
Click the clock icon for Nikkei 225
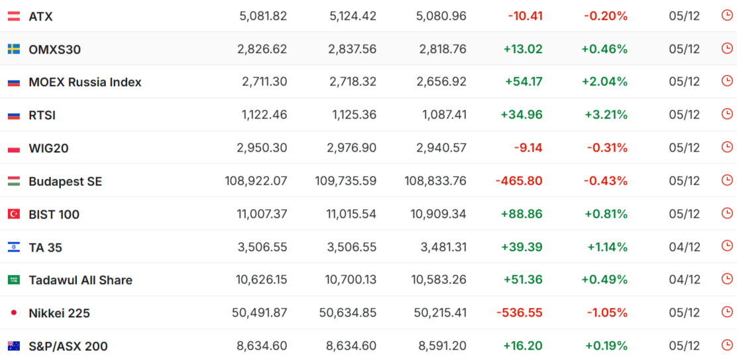coord(727,313)
